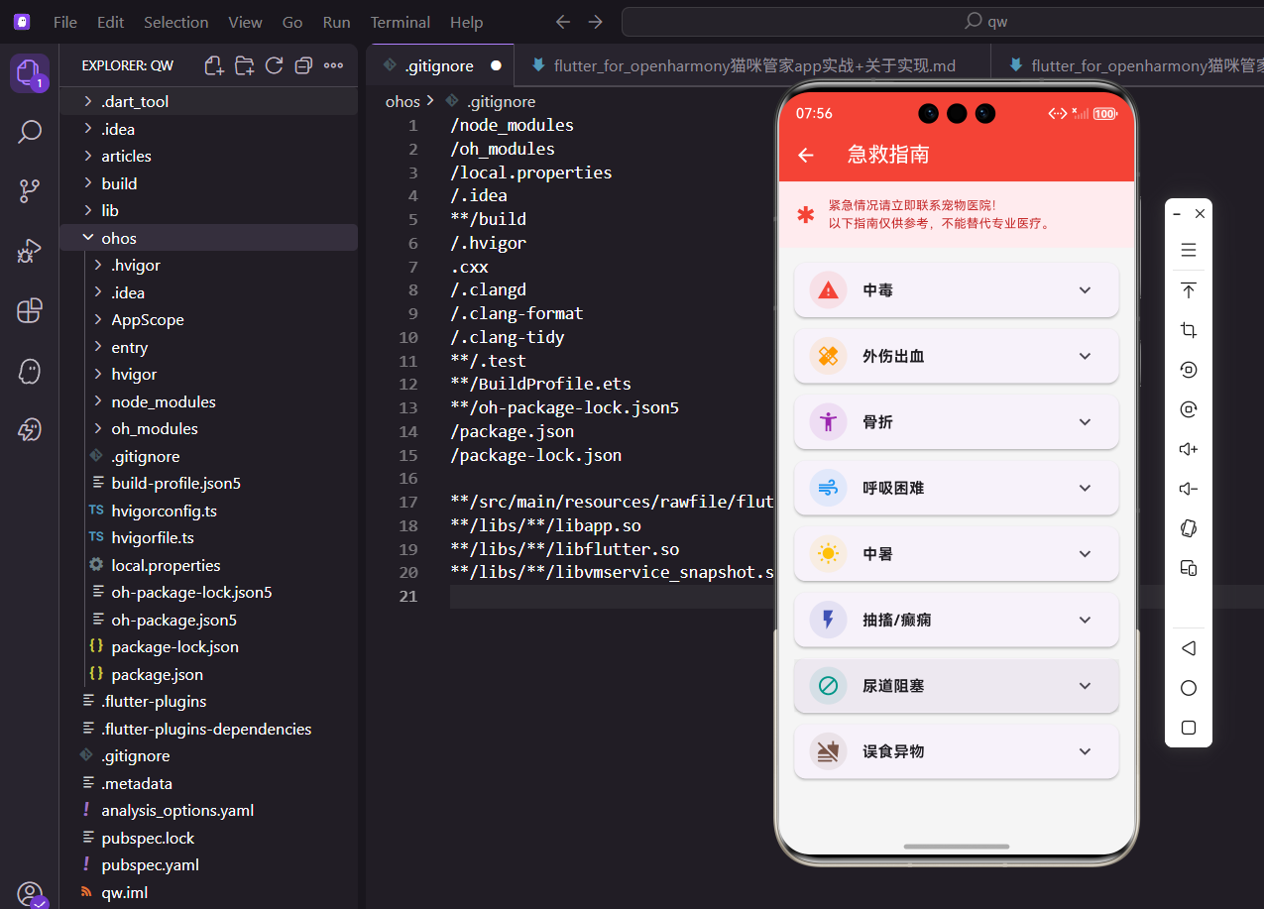
Task: Open qw.iml file in Explorer
Action: click(x=208, y=892)
